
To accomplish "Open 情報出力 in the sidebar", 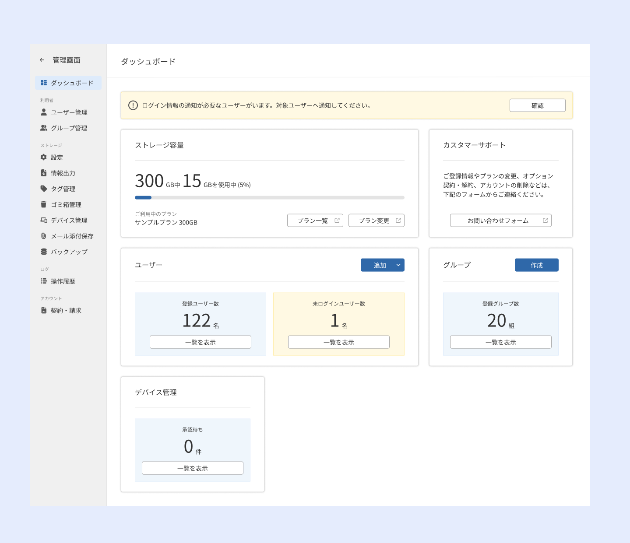I will click(x=68, y=173).
